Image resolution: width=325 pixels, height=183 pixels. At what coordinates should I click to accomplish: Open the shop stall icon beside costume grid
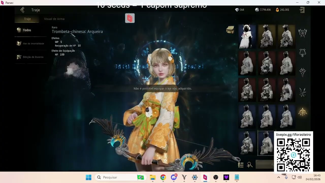pyautogui.click(x=230, y=30)
